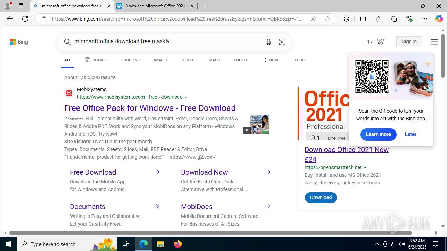The width and height of the screenshot is (447, 251).
Task: Close the Download Microsoft Office 2021 tab
Action: tap(192, 6)
